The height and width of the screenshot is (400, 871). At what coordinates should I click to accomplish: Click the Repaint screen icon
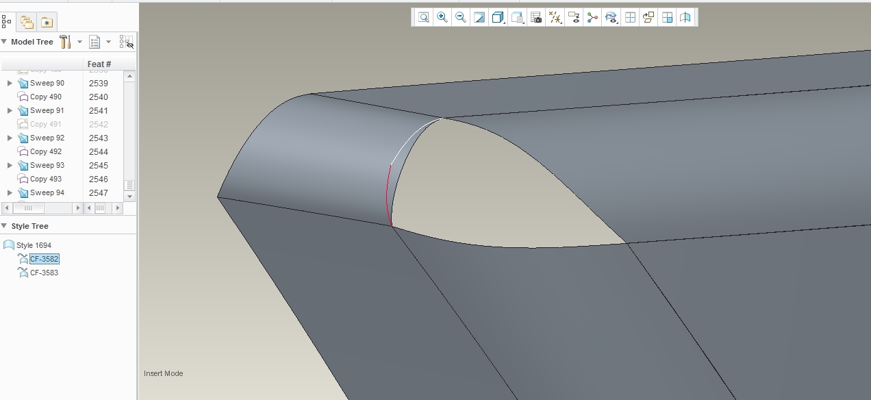tap(479, 18)
